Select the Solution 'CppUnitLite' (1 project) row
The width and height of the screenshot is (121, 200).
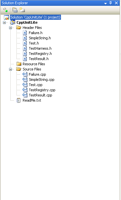(x=35, y=17)
